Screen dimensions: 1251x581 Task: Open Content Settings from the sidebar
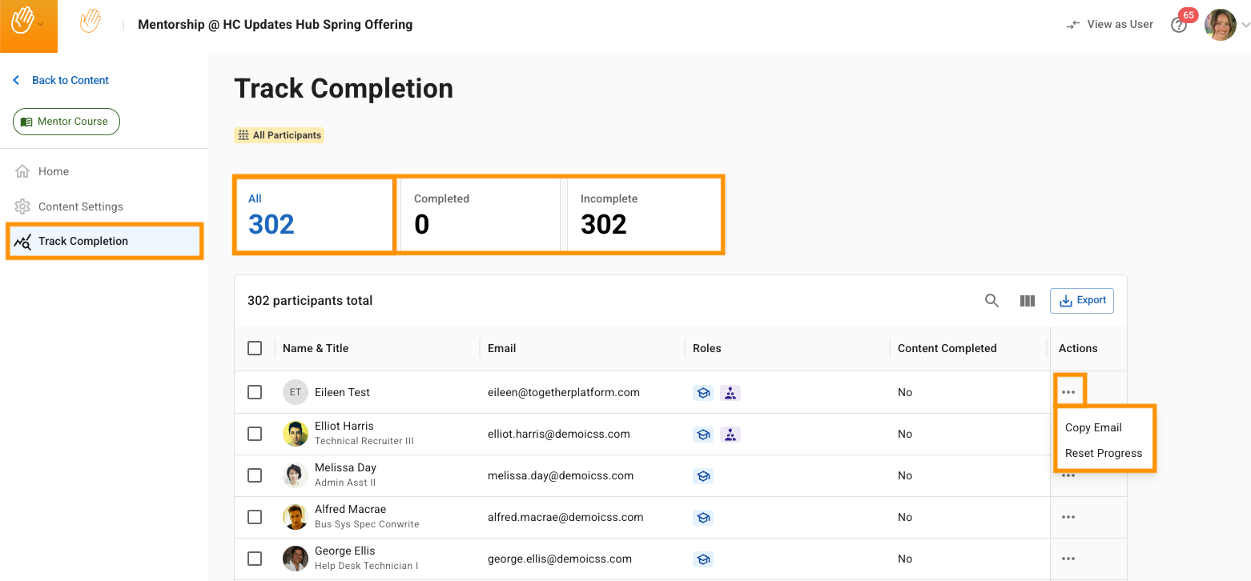[80, 206]
